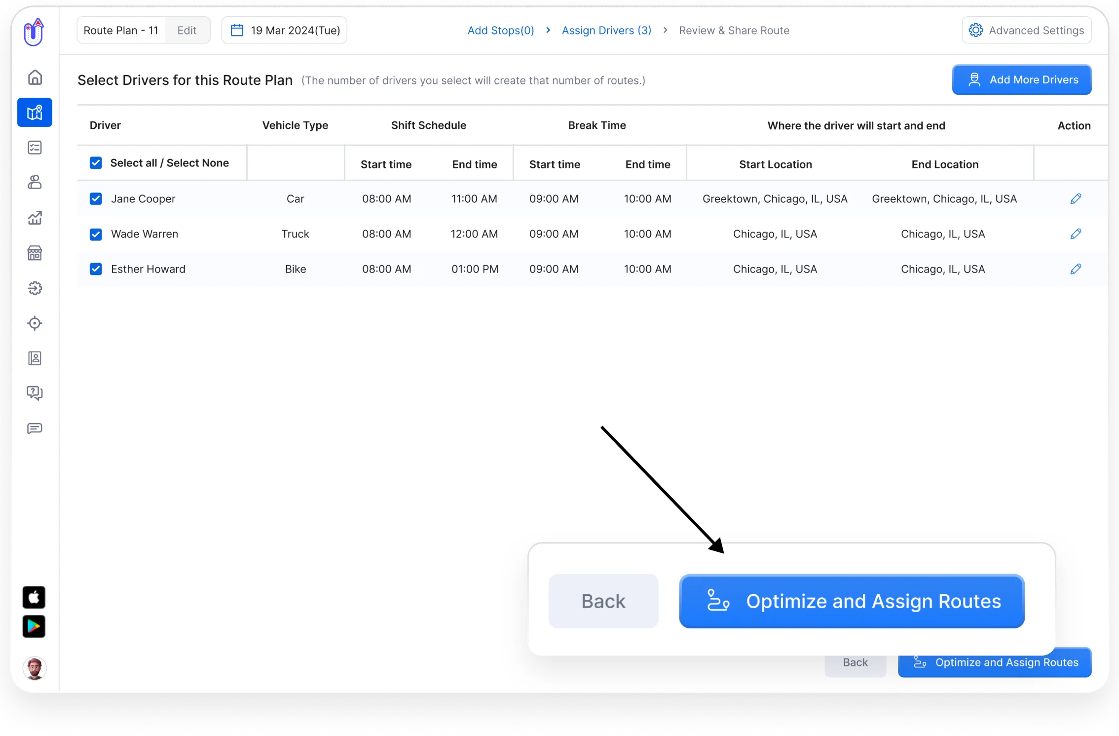This screenshot has height=736, width=1119.
Task: Click Jane Cooper's name
Action: [143, 199]
